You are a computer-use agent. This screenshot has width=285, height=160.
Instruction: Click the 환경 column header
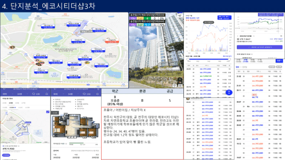142,91
